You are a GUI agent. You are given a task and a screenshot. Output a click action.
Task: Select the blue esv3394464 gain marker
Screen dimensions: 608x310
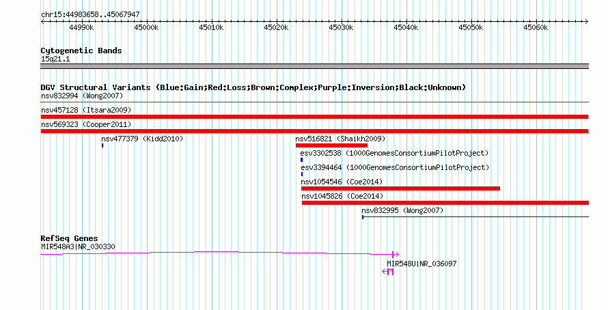point(302,174)
